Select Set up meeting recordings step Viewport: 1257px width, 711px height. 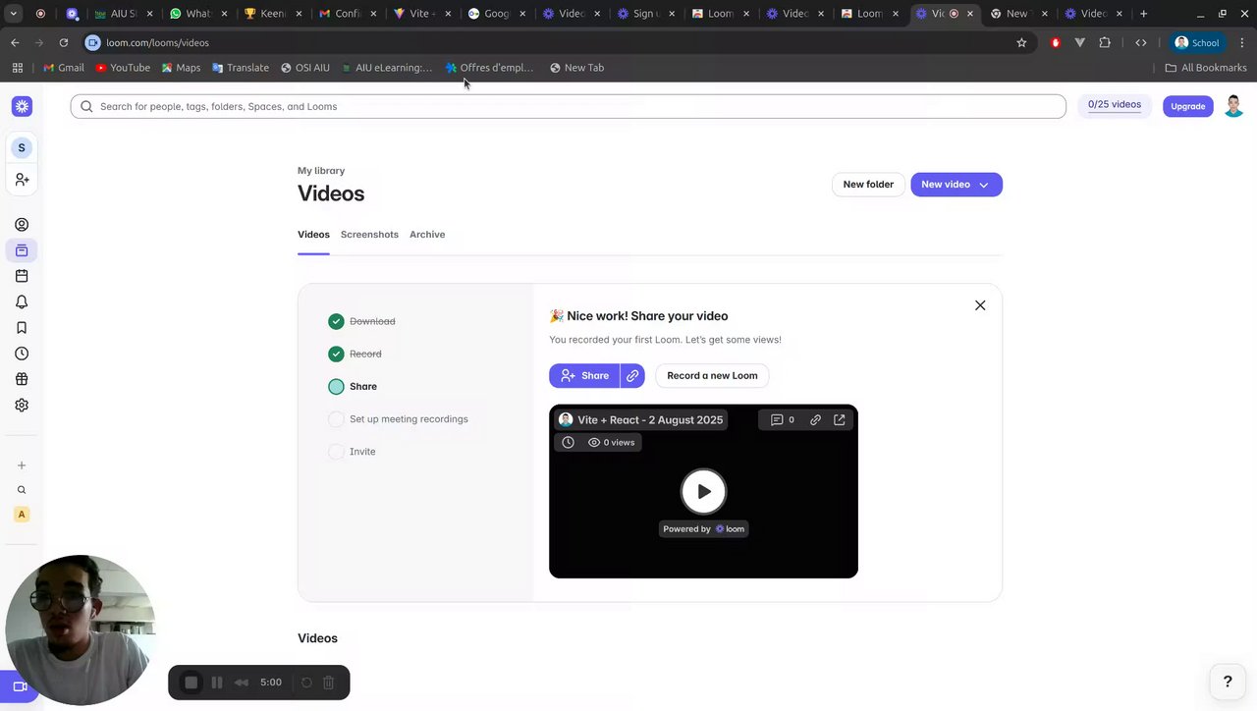coord(399,419)
